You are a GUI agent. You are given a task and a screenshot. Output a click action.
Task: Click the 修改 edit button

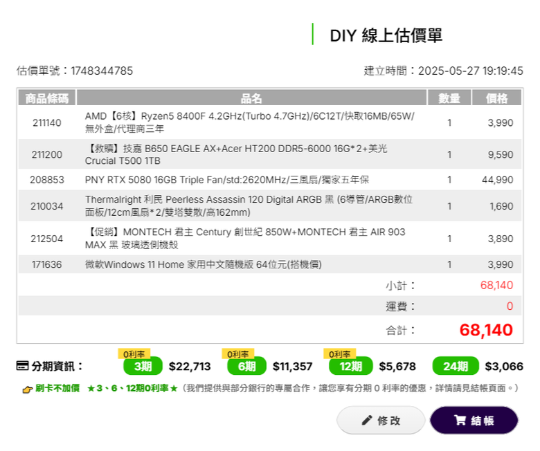point(381,420)
